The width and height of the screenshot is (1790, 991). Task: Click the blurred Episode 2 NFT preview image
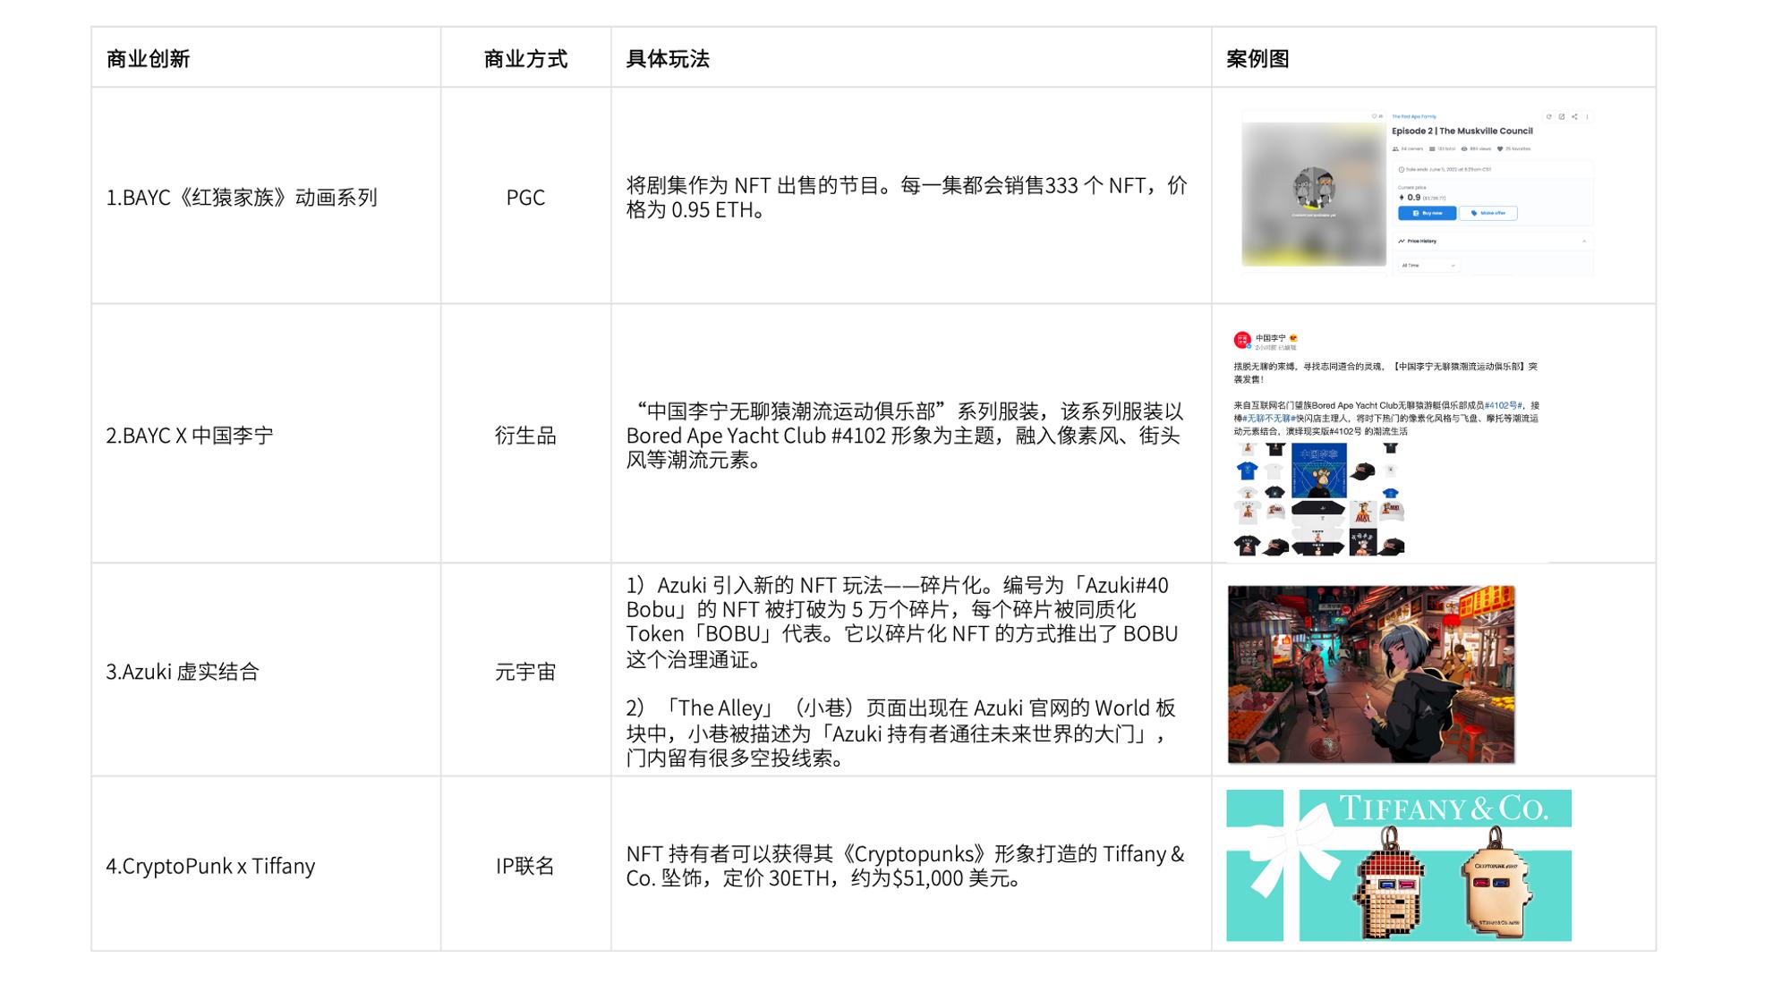click(x=1314, y=194)
